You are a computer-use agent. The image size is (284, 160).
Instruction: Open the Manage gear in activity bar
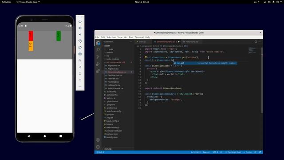pyautogui.click(x=98, y=147)
